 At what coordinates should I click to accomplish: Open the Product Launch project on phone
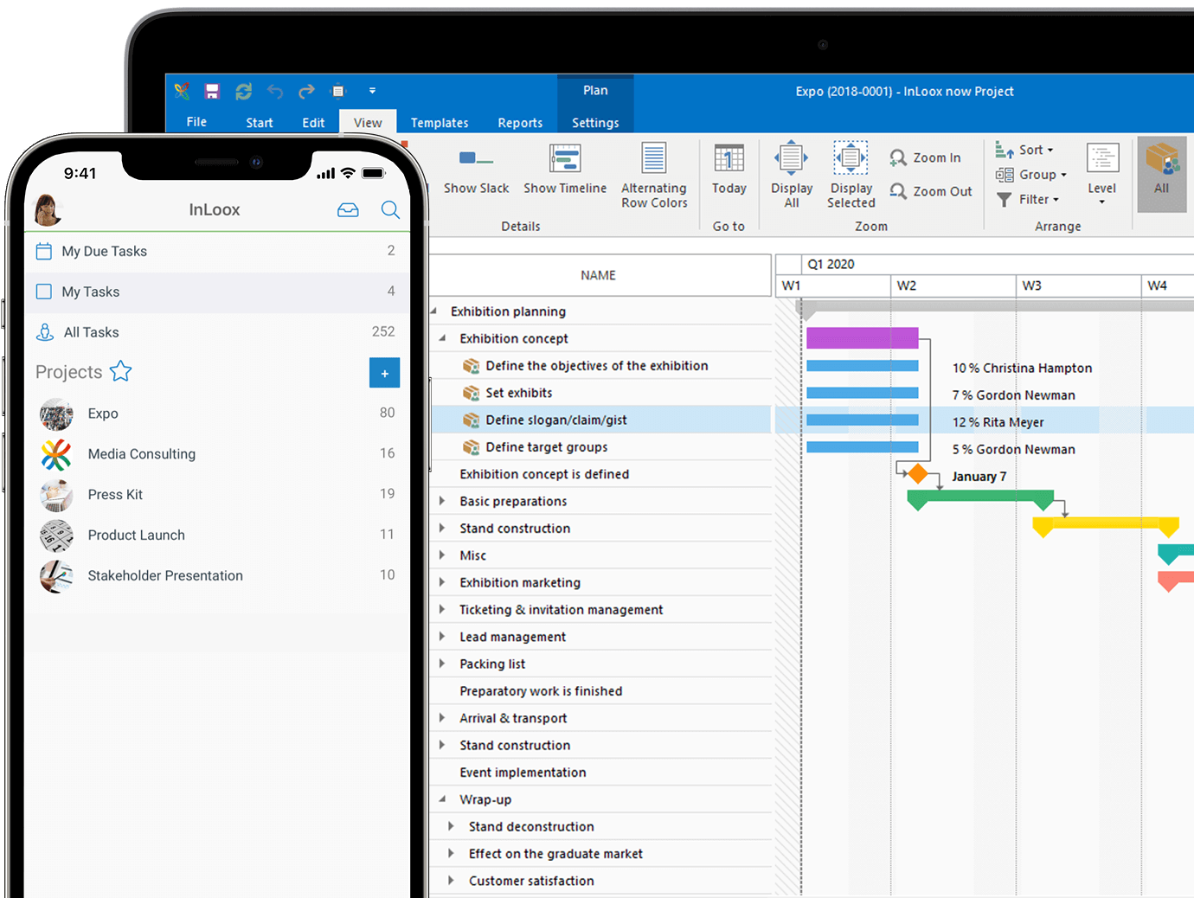pyautogui.click(x=216, y=535)
